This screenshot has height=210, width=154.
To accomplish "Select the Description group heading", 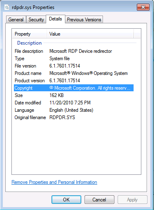I will (29, 43).
